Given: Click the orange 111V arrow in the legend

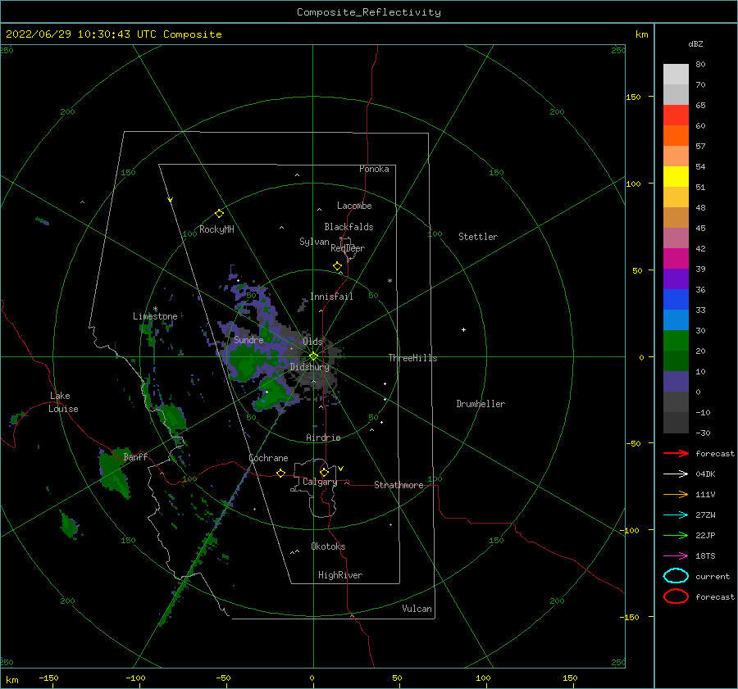Looking at the screenshot, I should click(x=676, y=494).
